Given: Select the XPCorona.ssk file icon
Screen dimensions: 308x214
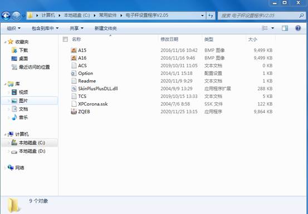Looking at the screenshot, I should 74,104.
